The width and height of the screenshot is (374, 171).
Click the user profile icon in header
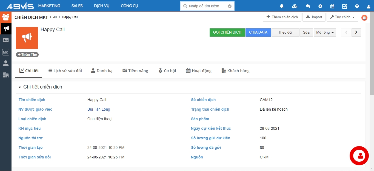[369, 6]
